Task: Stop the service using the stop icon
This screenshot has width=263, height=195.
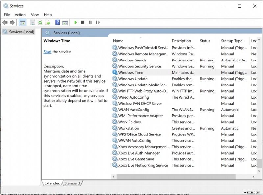Action: (x=83, y=22)
